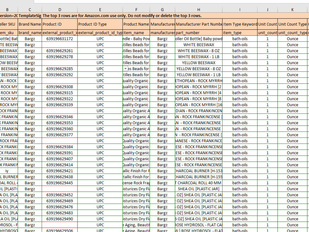Image resolution: width=309 pixels, height=232 pixels.
Task: Select Product ID cell 639196629407
Action: tap(60, 159)
